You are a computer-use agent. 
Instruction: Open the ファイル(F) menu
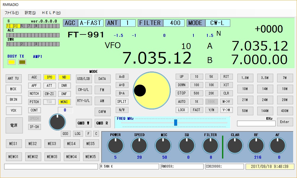pos(12,13)
